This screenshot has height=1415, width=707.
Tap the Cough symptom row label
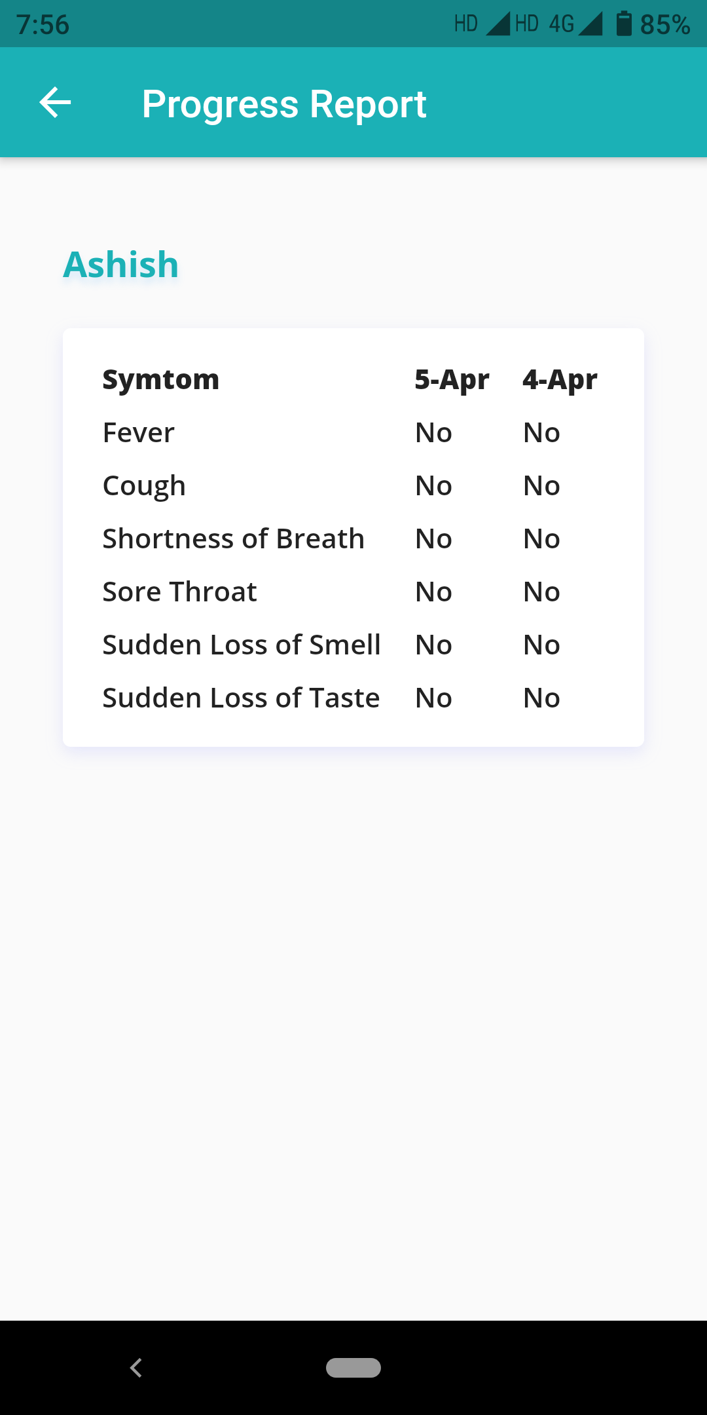145,486
